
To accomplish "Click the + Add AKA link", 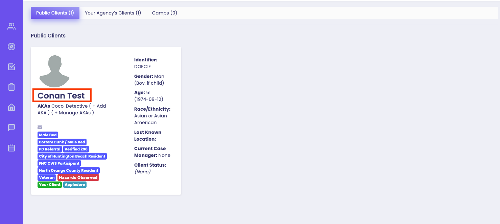I will 72,109.
